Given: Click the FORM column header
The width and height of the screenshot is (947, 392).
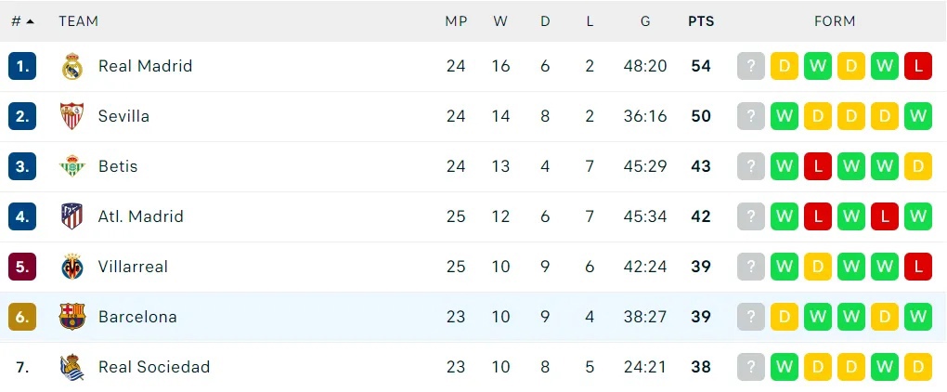Looking at the screenshot, I should (835, 21).
